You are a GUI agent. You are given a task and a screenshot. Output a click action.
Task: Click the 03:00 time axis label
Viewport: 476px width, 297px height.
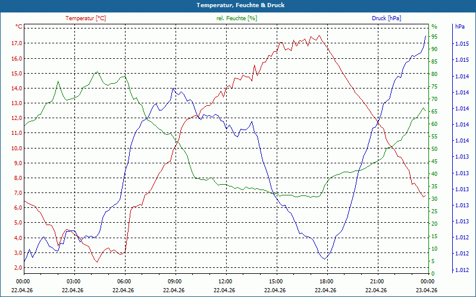point(73,282)
